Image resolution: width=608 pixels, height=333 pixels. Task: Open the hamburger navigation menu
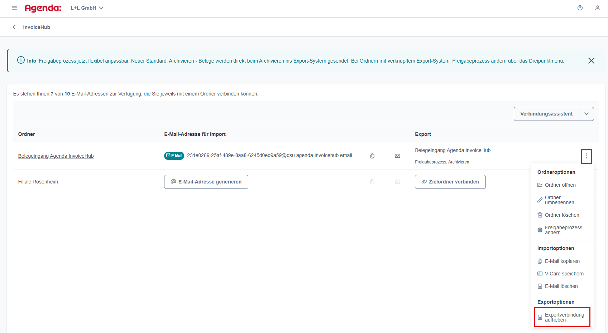[14, 8]
